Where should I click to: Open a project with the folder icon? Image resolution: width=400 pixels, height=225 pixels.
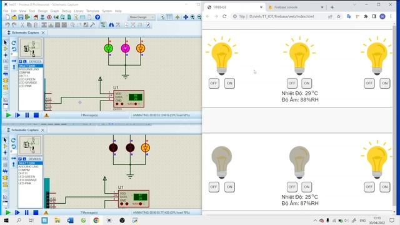[x=14, y=17]
